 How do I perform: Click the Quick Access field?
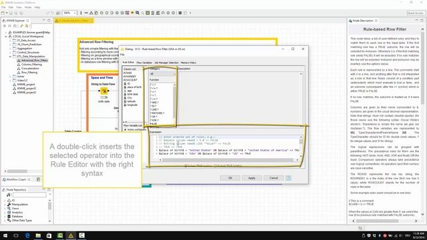click(x=416, y=13)
